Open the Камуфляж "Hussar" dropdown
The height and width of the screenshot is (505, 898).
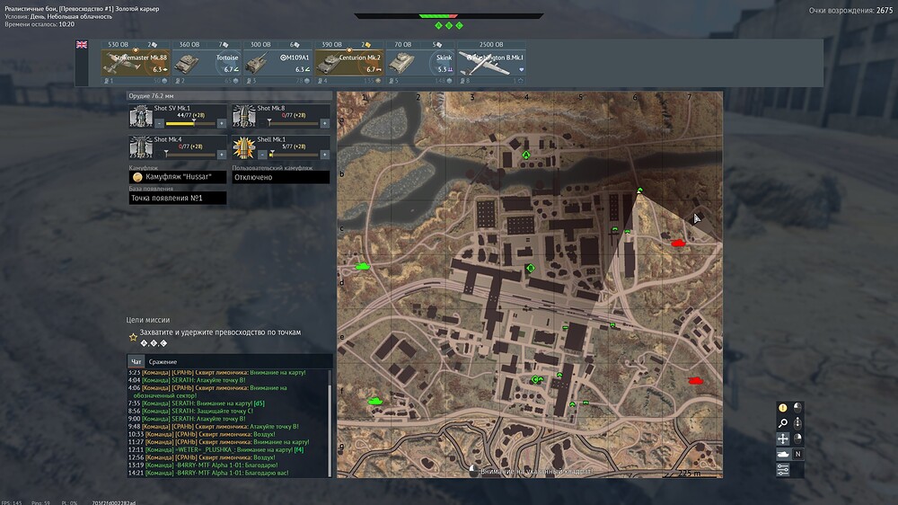point(178,177)
